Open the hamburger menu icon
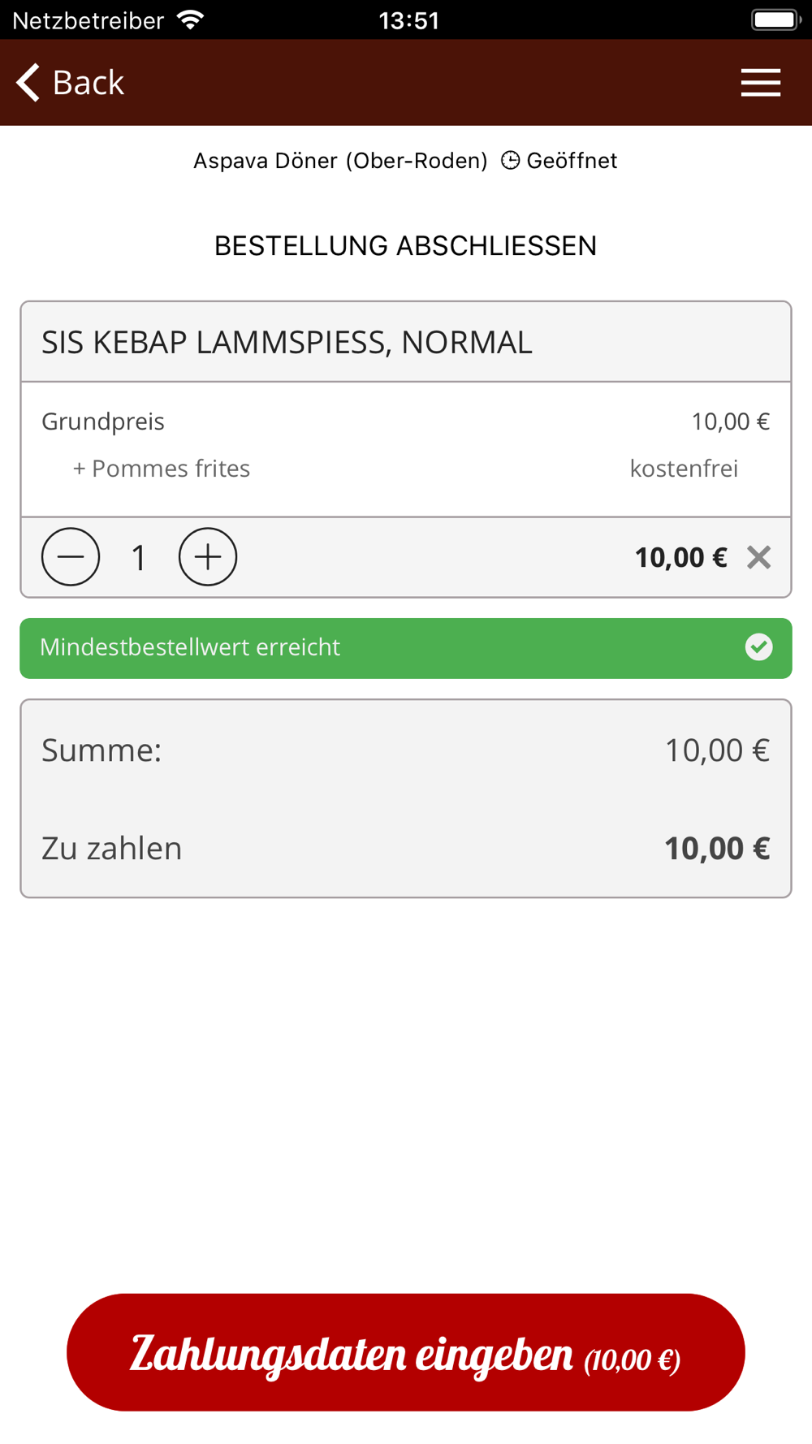This screenshot has width=812, height=1444. pos(761,83)
